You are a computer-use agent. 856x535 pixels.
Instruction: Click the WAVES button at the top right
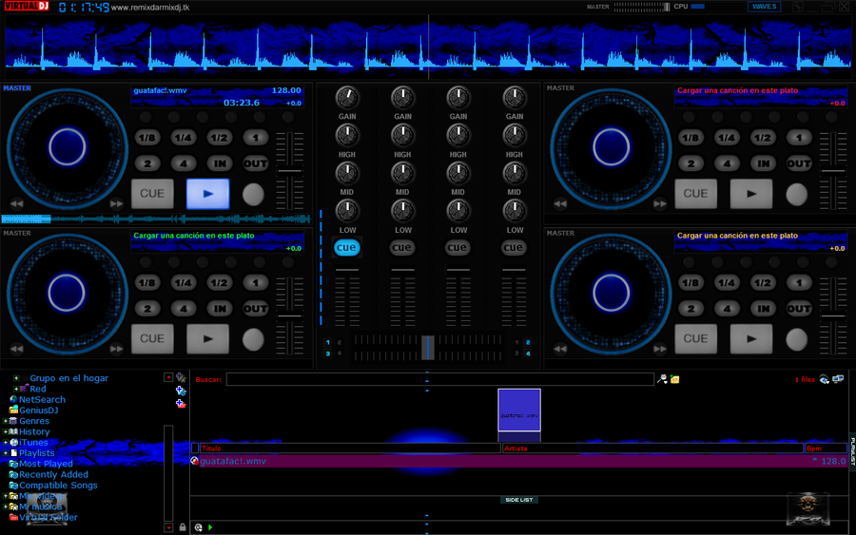(x=764, y=7)
